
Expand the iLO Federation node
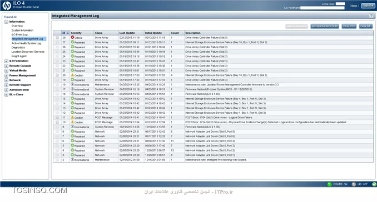pos(6,61)
